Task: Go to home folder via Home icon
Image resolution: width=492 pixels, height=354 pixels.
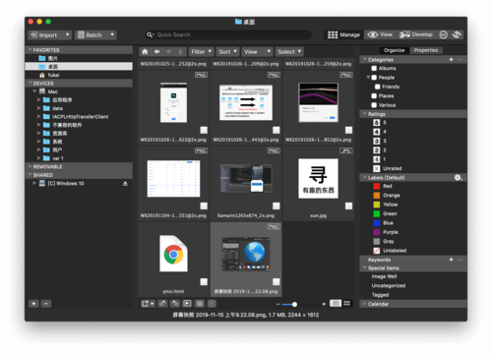Action: (145, 52)
